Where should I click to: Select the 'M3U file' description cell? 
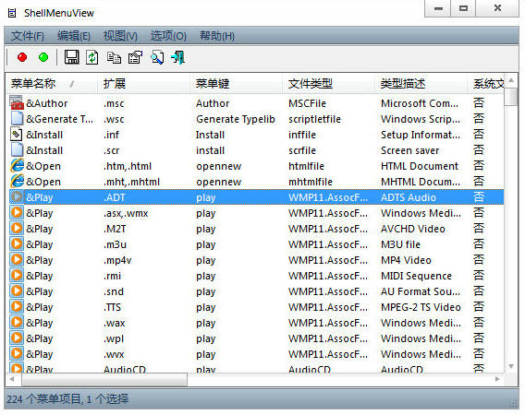(400, 244)
